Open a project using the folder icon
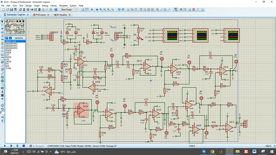This screenshot has height=155, width=276. pos(7,10)
